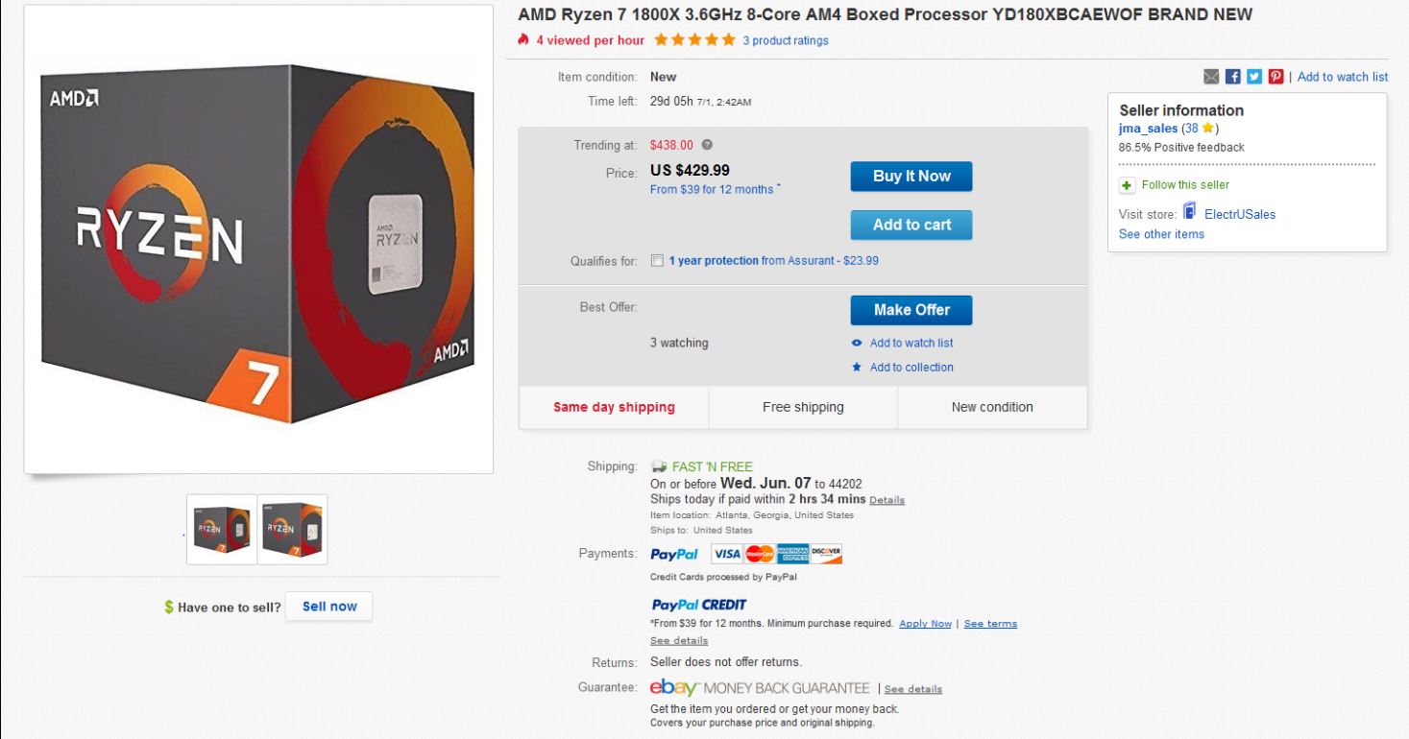
Task: Click the ElectrUSales store icon
Action: pos(1190,212)
